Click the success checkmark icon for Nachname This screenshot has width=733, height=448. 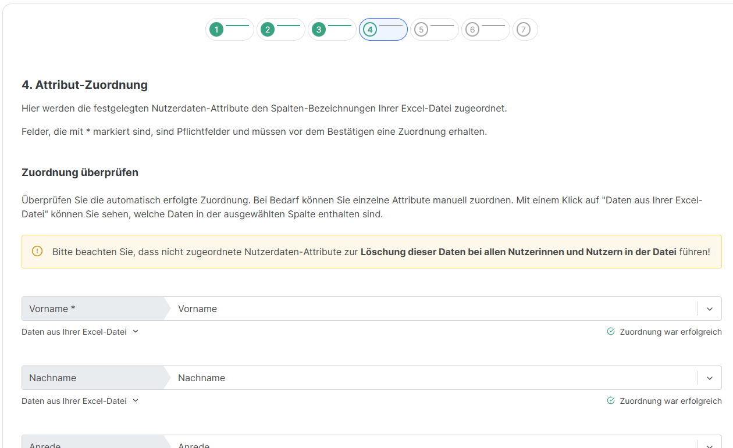(x=611, y=401)
